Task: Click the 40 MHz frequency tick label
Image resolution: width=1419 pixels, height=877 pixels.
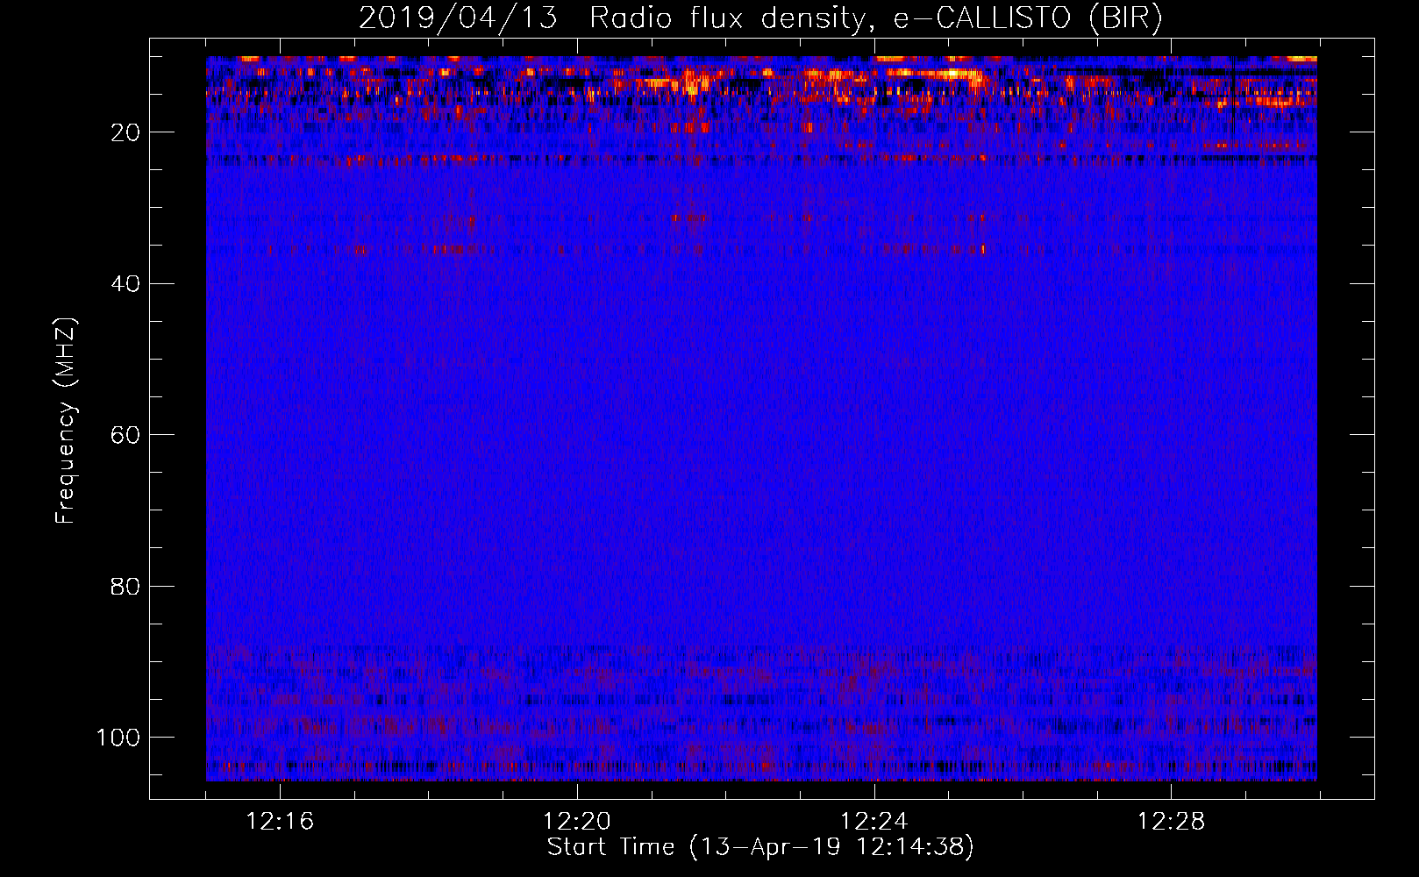Action: click(x=126, y=284)
